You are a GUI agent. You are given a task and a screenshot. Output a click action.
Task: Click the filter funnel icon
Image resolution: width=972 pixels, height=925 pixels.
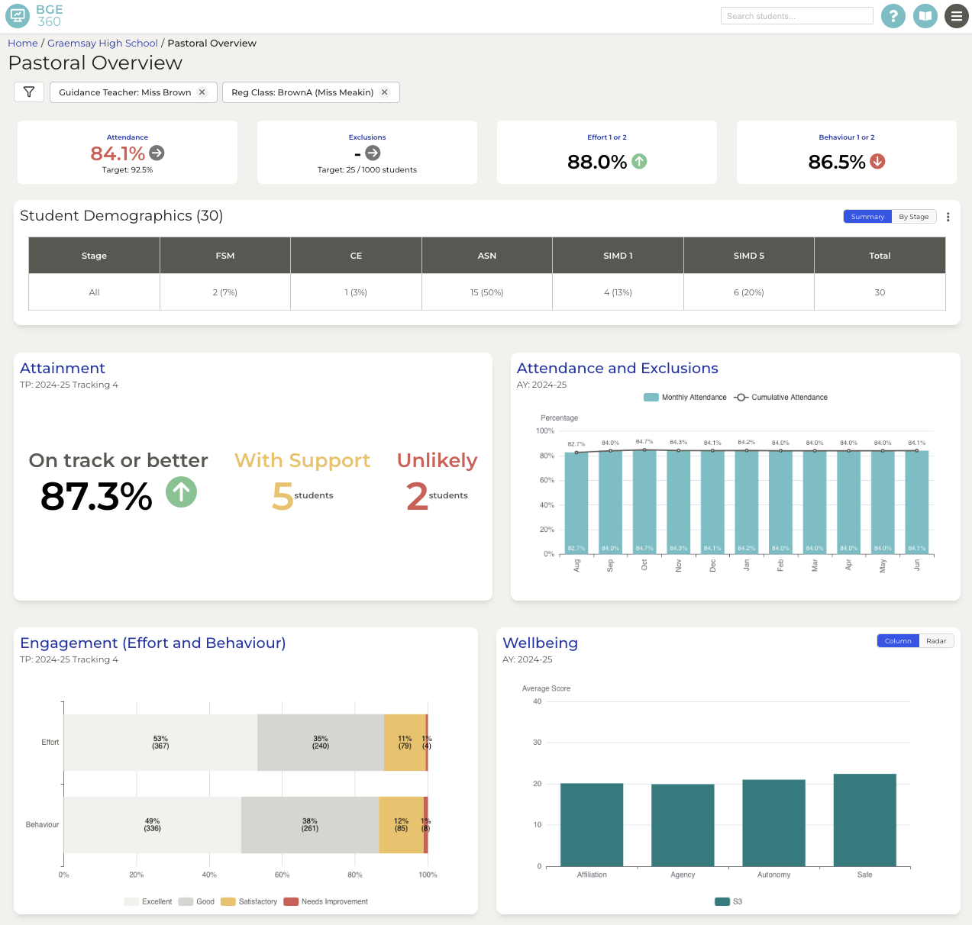[28, 92]
